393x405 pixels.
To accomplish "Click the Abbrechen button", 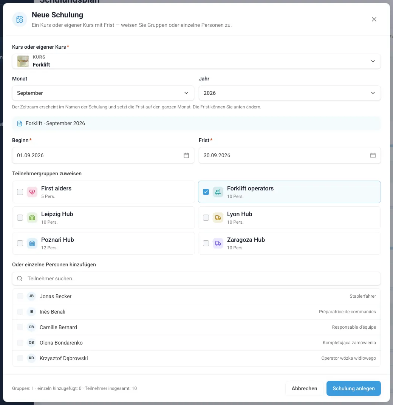I will point(304,388).
